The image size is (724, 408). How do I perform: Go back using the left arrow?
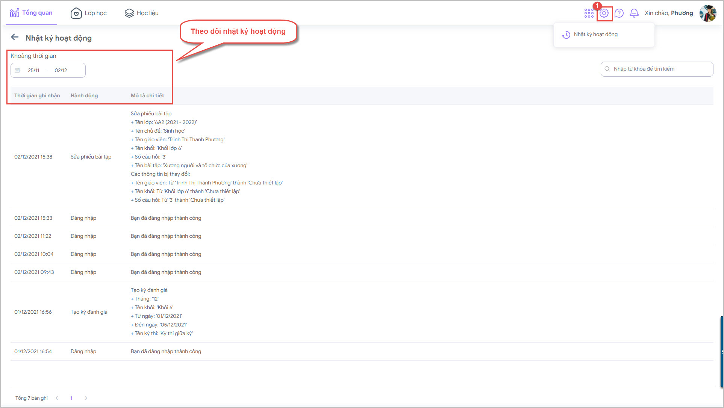click(x=15, y=37)
